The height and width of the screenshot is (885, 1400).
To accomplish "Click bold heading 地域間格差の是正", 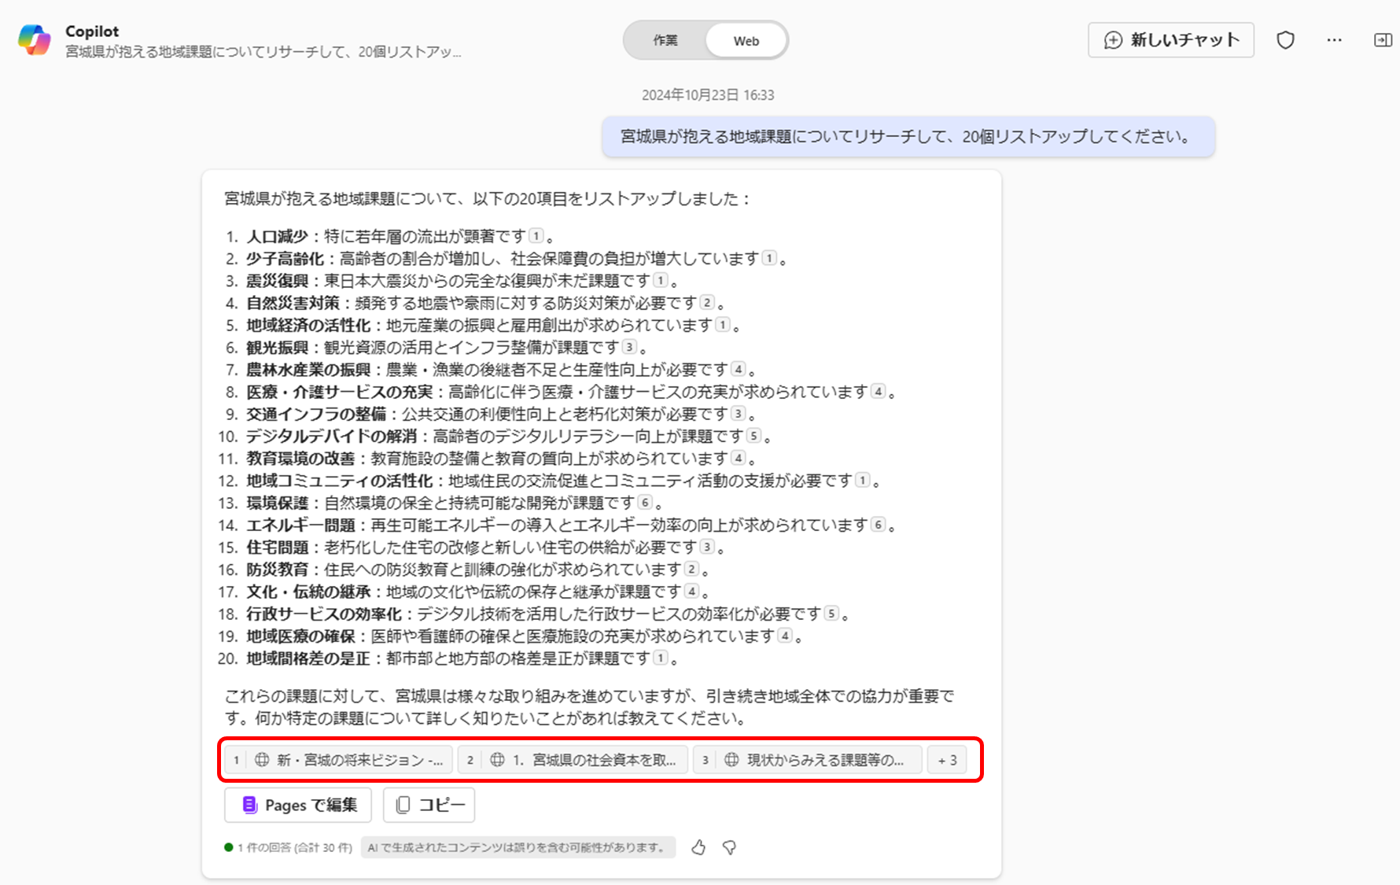I will pyautogui.click(x=308, y=658).
